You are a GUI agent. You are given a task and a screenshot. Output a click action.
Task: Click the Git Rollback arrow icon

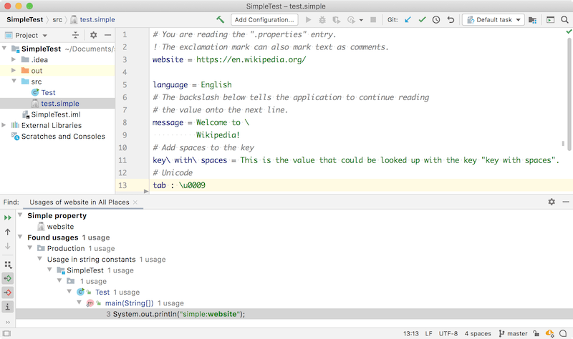pyautogui.click(x=451, y=20)
